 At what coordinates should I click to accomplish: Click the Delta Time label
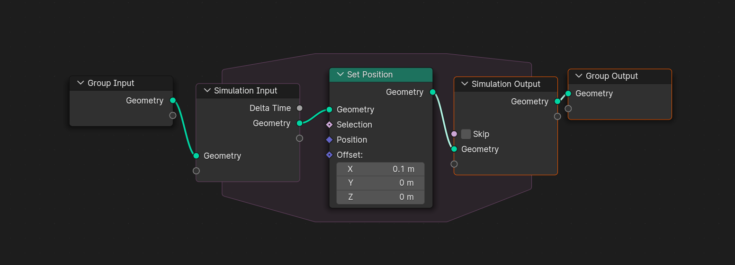tap(270, 108)
